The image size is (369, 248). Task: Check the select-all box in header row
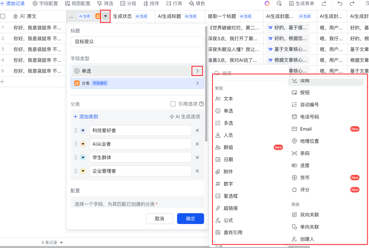pyautogui.click(x=3, y=16)
